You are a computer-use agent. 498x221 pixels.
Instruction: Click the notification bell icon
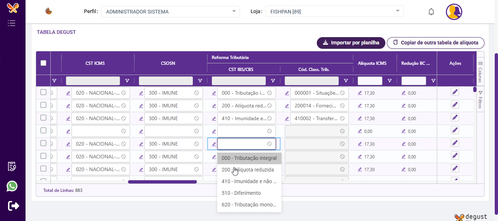(x=431, y=12)
